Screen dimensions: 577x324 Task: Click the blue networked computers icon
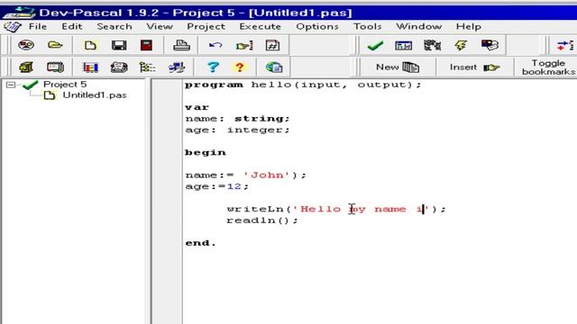click(177, 67)
